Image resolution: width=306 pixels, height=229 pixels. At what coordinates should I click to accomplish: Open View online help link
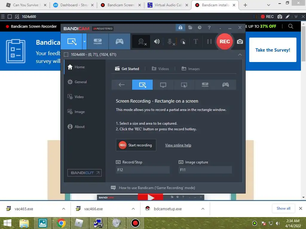click(178, 145)
